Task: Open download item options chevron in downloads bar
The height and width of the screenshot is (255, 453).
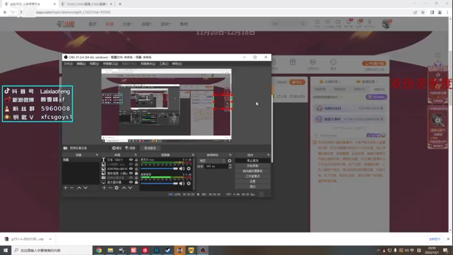Action: (x=50, y=239)
